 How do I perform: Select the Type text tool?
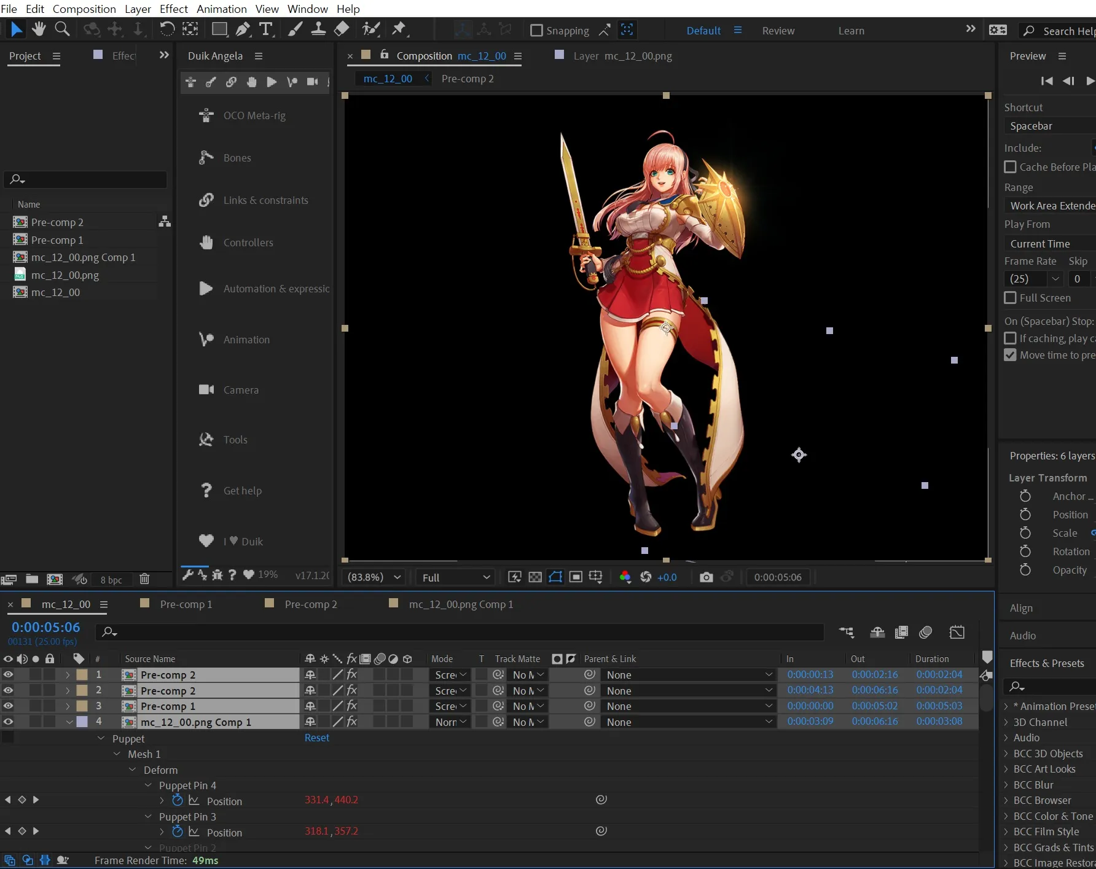[x=266, y=29]
